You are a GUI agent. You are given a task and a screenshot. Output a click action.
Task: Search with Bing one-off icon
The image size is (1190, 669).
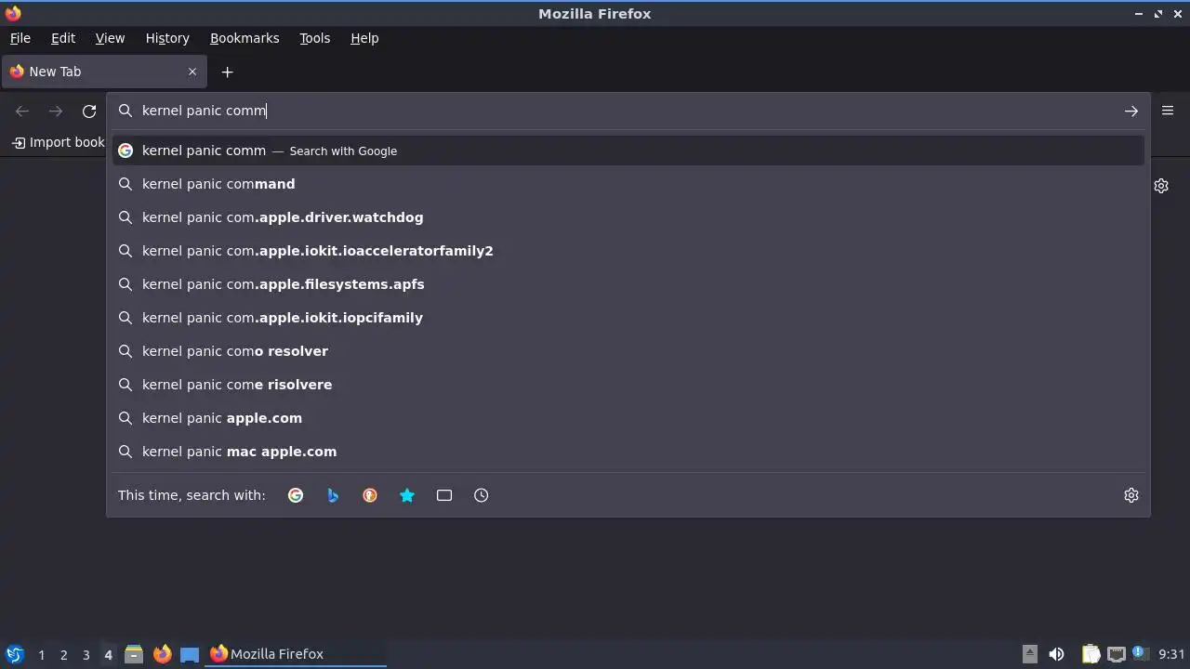[x=333, y=495]
